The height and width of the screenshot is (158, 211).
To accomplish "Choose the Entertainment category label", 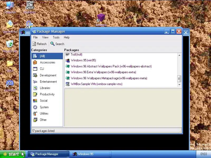I will tap(48, 82).
